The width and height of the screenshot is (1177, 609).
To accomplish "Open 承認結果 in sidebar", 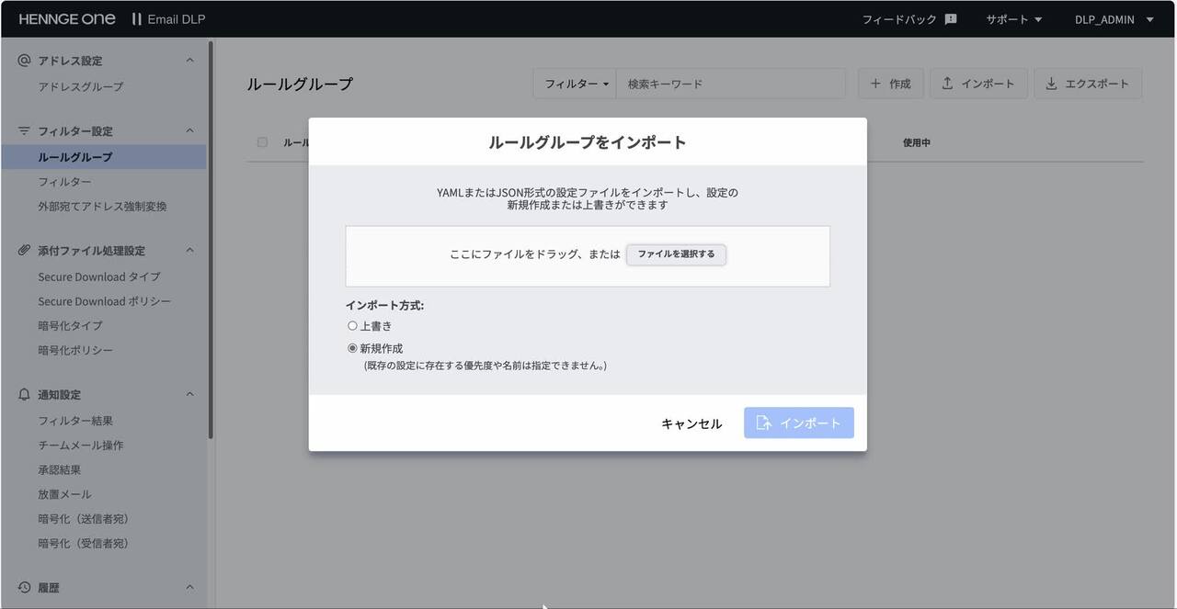I will pyautogui.click(x=60, y=470).
